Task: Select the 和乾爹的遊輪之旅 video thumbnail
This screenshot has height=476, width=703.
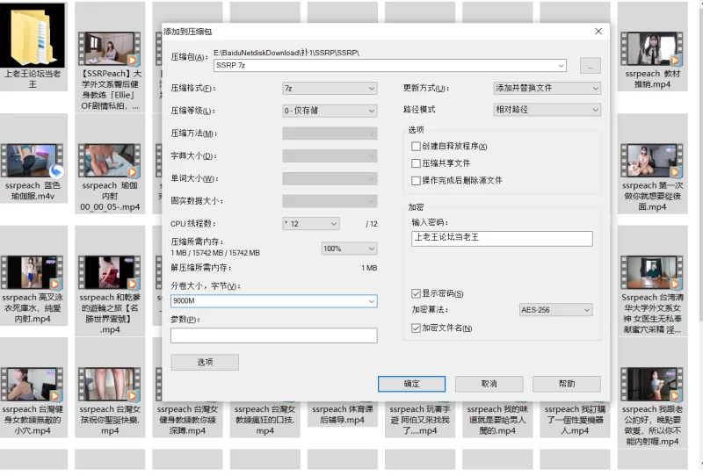Action: click(x=110, y=272)
